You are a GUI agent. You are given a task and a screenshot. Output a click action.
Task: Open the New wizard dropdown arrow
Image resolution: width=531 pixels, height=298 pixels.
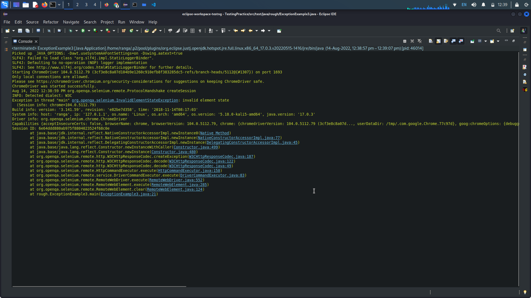pyautogui.click(x=13, y=31)
